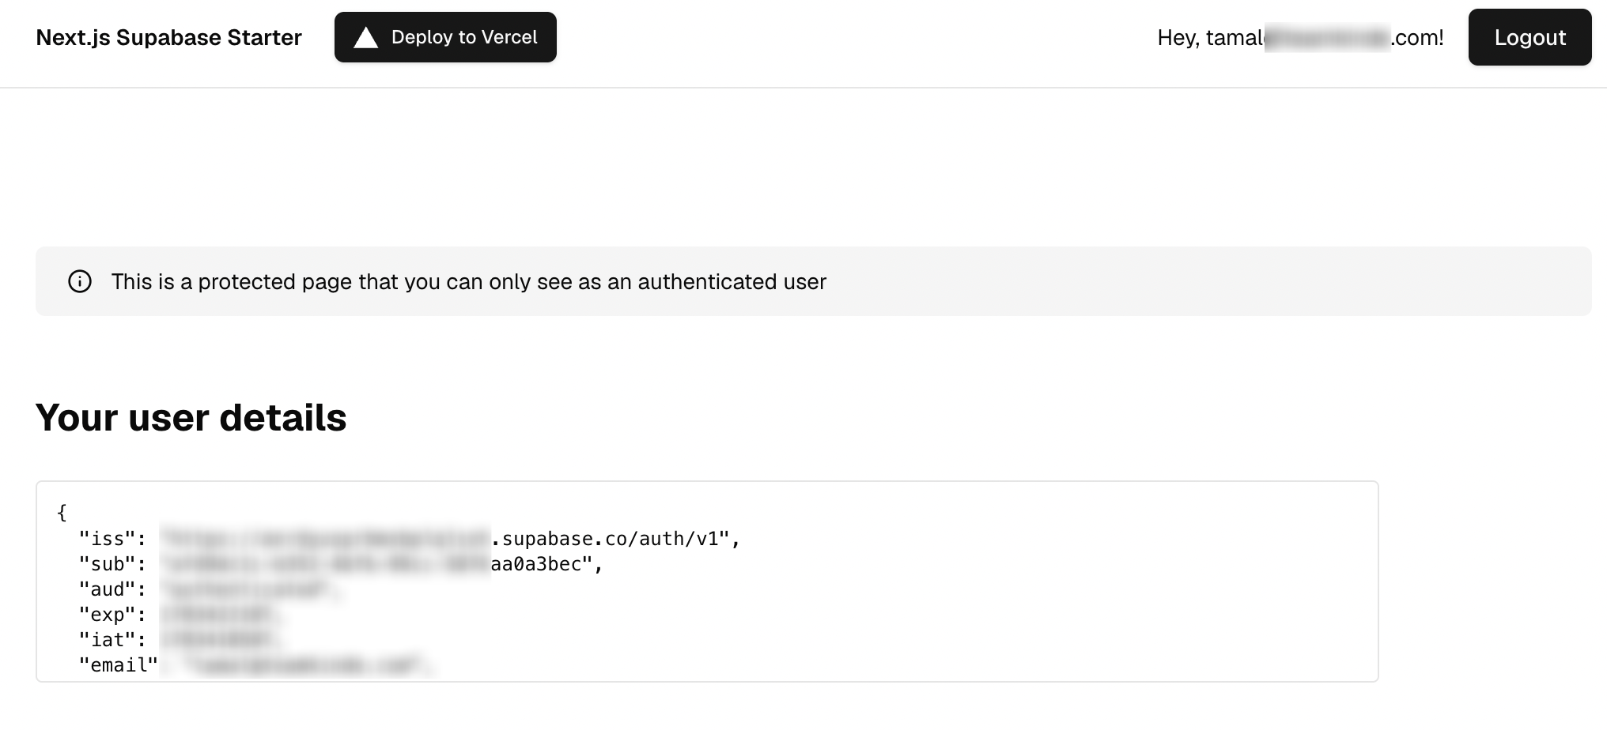Select the protected page notice text
Screen dimensions: 1607x730
pyautogui.click(x=468, y=282)
